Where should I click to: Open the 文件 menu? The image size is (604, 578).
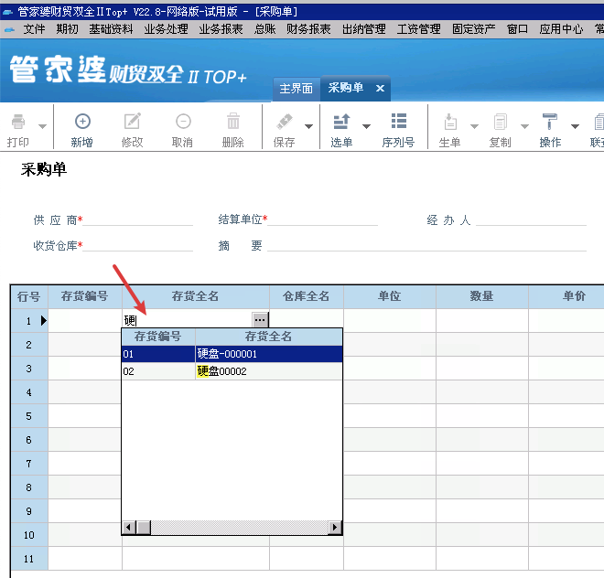(34, 29)
